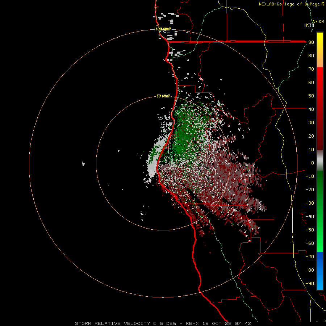This screenshot has width=326, height=326.
Task: Click the NEXR label at the right edge
Action: coord(318,22)
